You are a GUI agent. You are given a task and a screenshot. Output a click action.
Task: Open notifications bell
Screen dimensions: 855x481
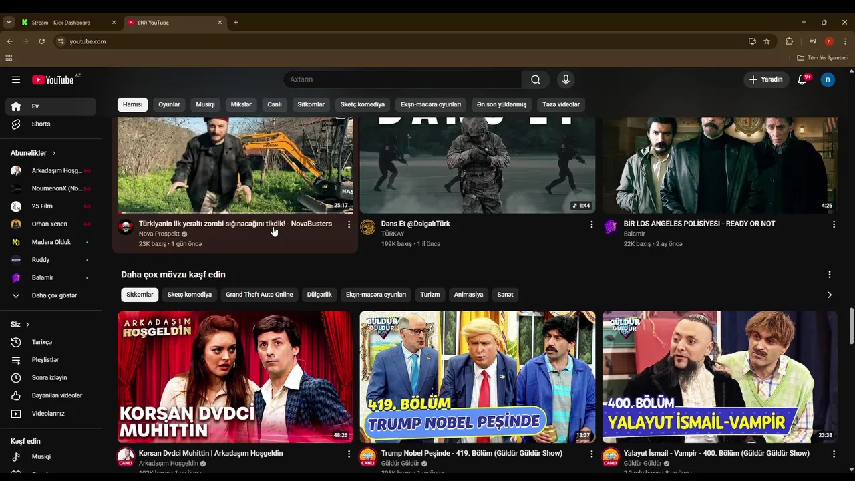click(803, 79)
